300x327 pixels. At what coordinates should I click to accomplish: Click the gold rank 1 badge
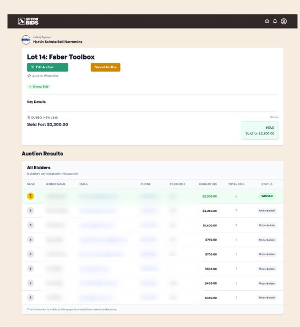tap(30, 196)
